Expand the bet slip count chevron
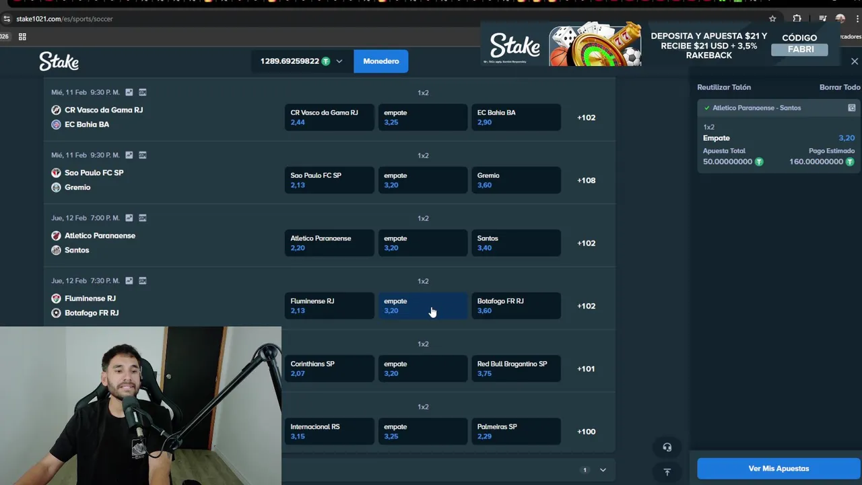The width and height of the screenshot is (862, 485). tap(603, 470)
